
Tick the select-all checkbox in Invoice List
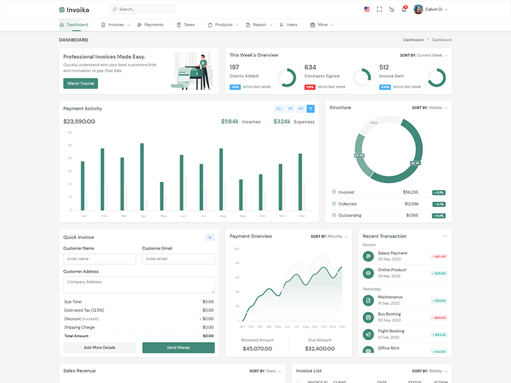(298, 382)
